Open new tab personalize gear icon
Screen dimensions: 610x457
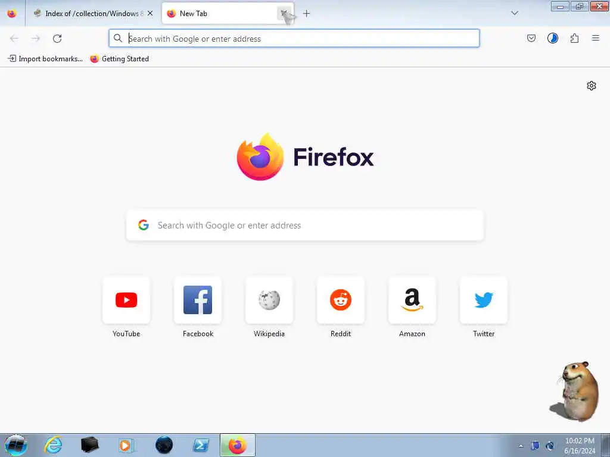pyautogui.click(x=592, y=86)
